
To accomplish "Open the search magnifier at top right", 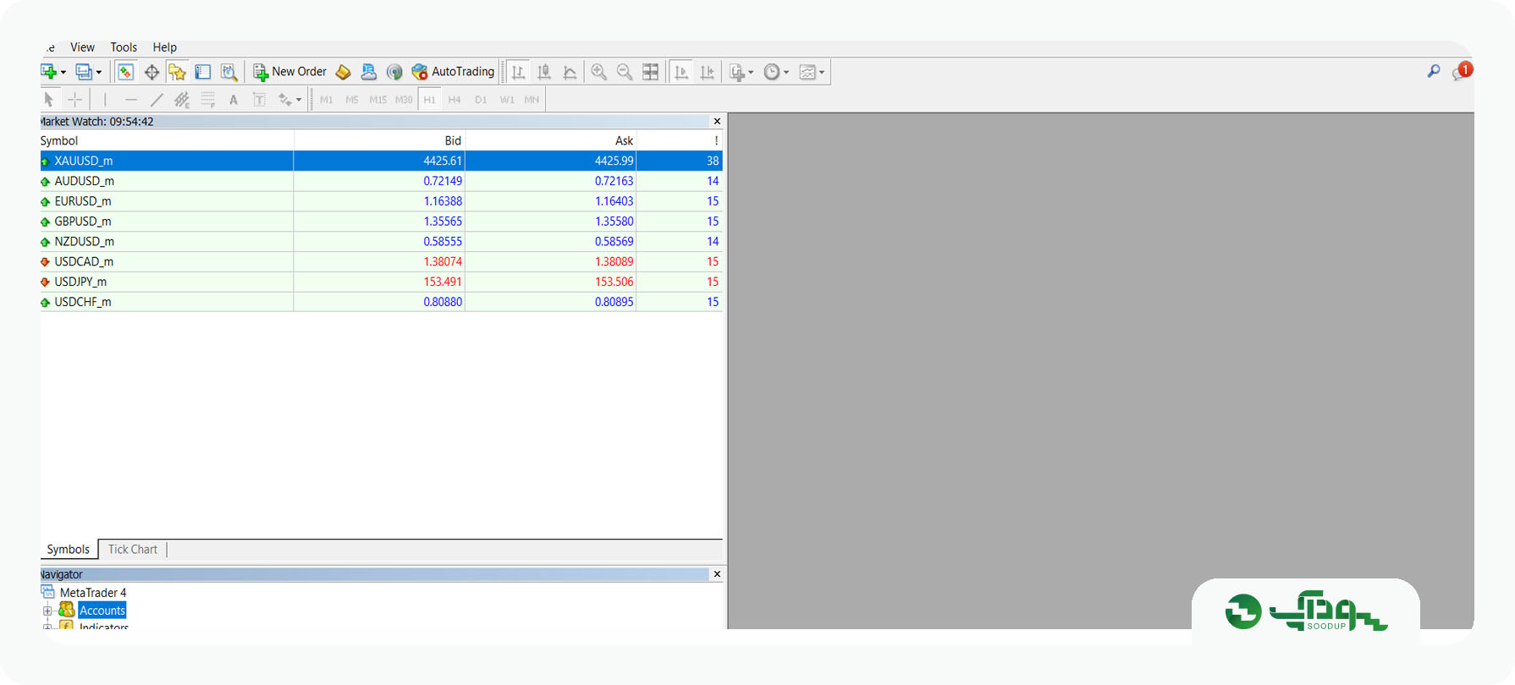I will (1434, 72).
